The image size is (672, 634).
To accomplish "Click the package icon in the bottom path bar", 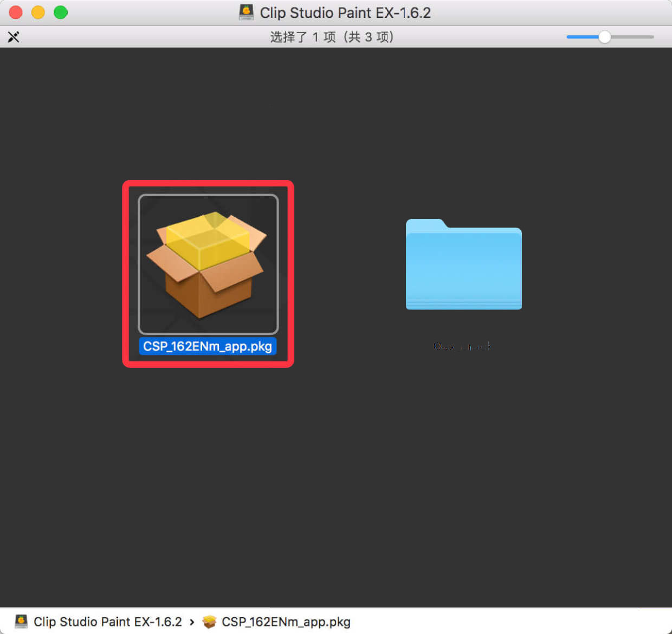I will click(x=209, y=622).
